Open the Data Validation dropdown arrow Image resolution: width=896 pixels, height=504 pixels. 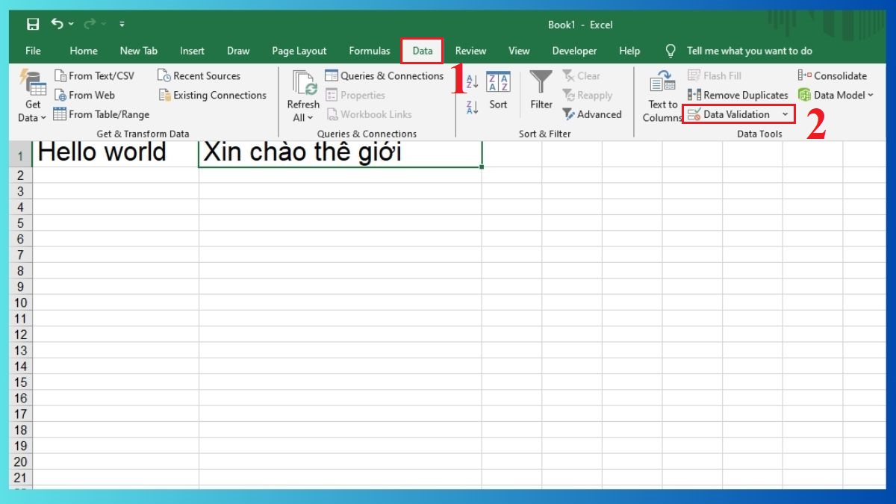[787, 114]
